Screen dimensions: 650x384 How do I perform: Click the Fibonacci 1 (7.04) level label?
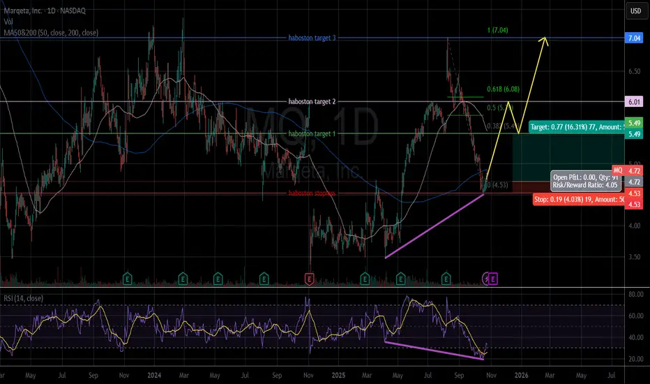click(x=497, y=30)
